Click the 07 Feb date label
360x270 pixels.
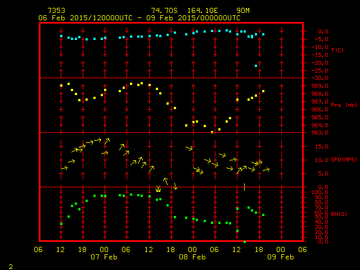point(104,257)
